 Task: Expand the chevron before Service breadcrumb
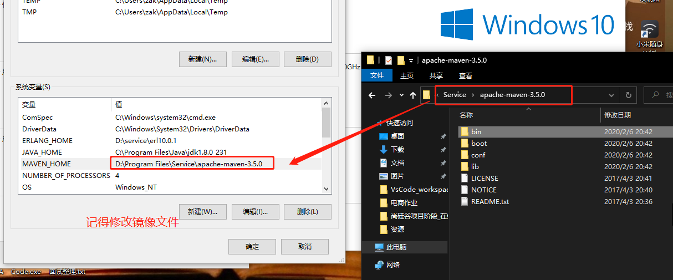coord(437,95)
